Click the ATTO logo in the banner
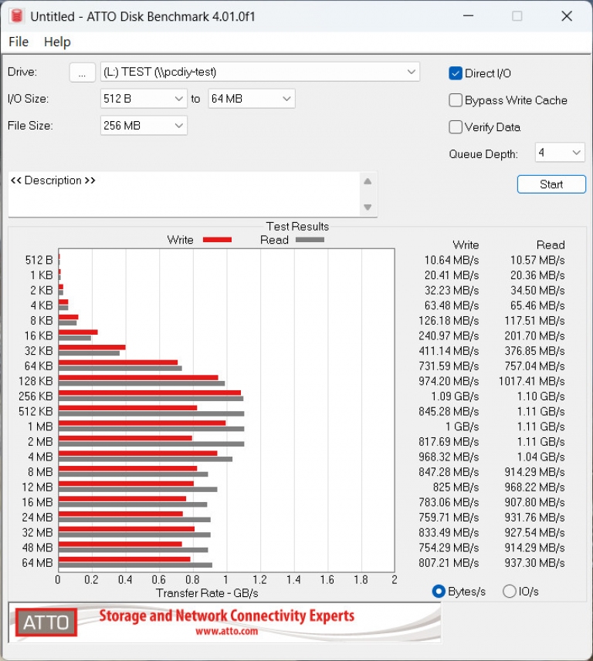 [x=46, y=622]
